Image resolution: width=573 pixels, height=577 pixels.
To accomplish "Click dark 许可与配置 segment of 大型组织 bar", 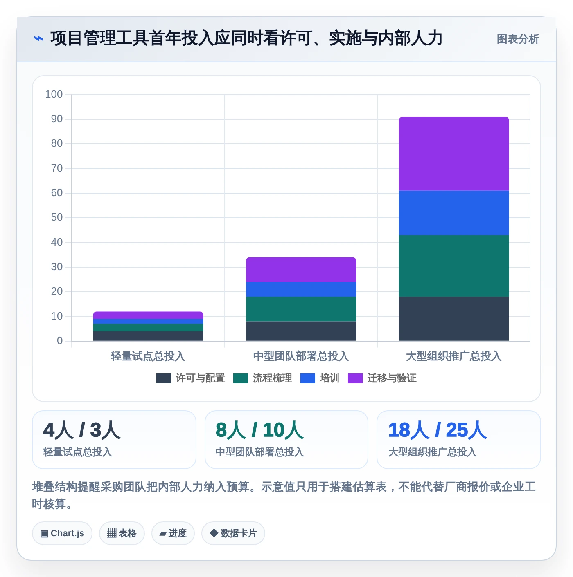I will coord(454,319).
